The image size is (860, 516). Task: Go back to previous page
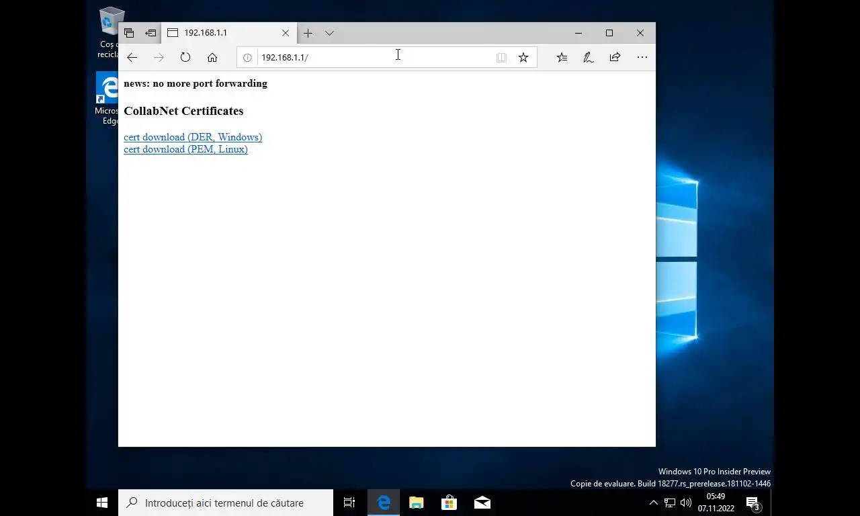[132, 58]
